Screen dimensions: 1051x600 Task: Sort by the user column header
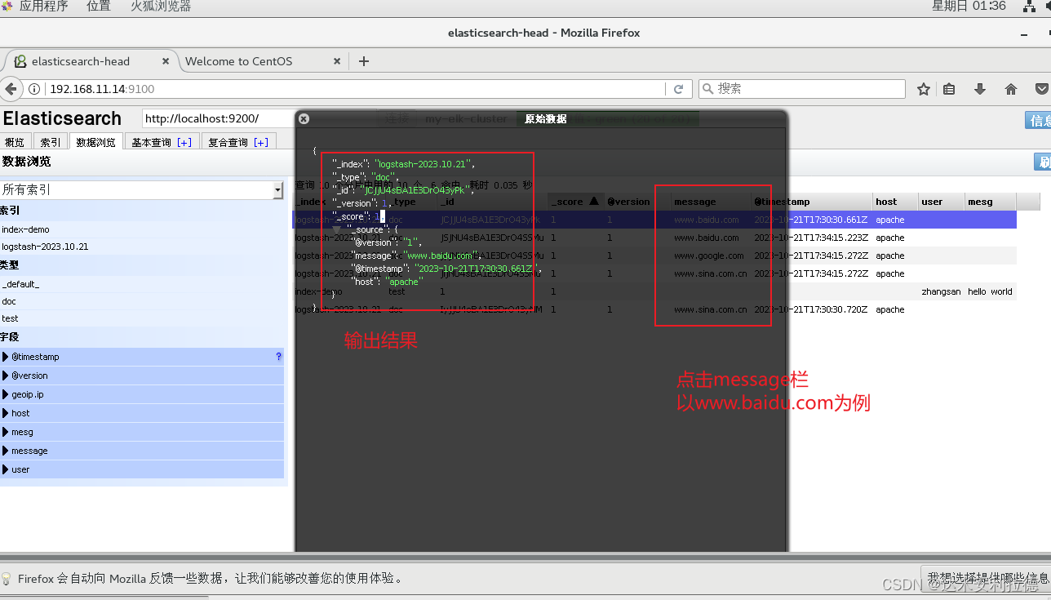(940, 202)
